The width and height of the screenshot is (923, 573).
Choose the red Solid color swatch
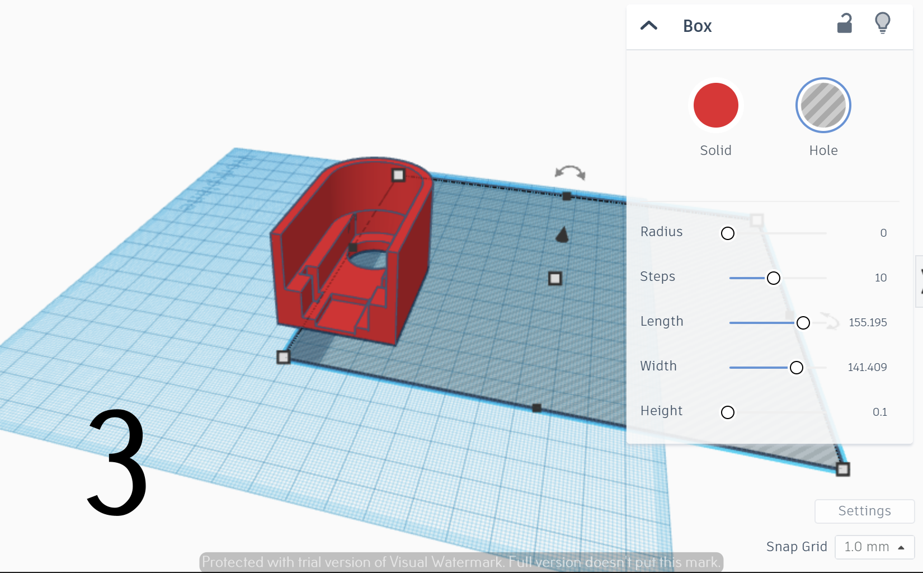click(x=716, y=105)
